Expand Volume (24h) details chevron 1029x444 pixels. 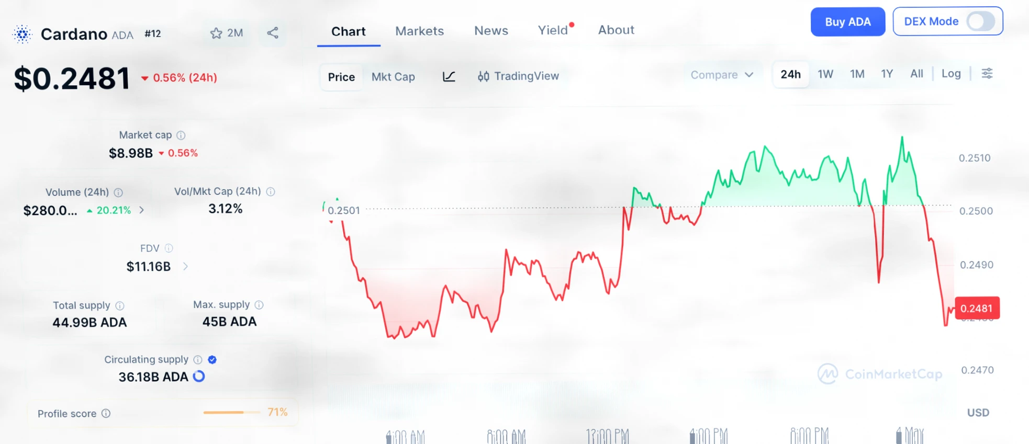[142, 210]
